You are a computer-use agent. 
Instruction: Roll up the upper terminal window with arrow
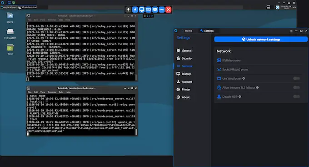click(125, 16)
